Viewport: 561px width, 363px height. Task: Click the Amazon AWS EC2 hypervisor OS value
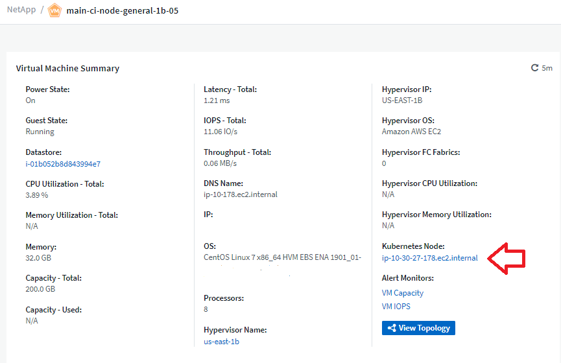pyautogui.click(x=411, y=132)
